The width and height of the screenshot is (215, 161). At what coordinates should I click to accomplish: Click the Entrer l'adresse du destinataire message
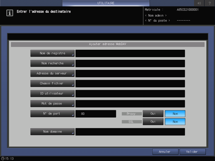pyautogui.click(x=44, y=12)
